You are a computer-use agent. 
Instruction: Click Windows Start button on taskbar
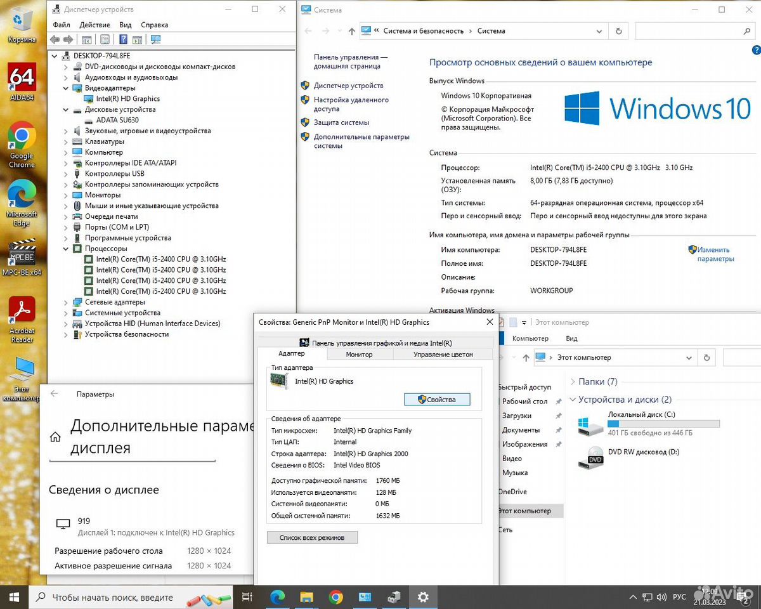coord(15,597)
